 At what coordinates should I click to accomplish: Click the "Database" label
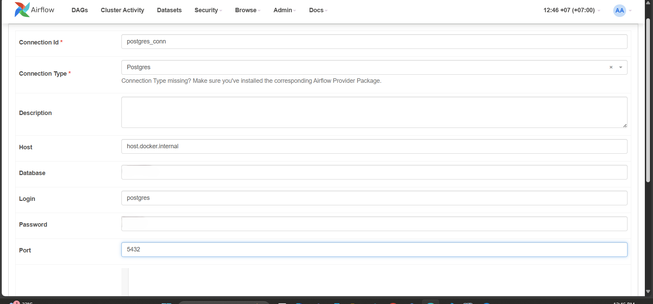[x=32, y=173]
